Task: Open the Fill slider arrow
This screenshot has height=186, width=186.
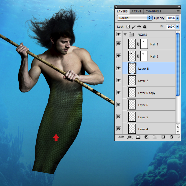Action: click(x=177, y=26)
